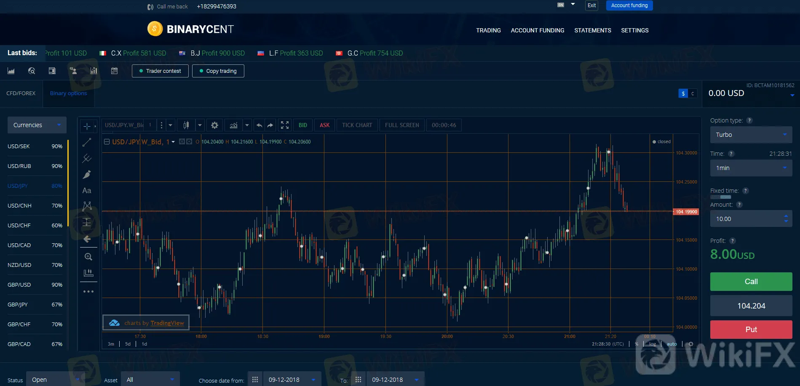The height and width of the screenshot is (386, 800).
Task: Switch to CFD/FOREX tab
Action: pyautogui.click(x=21, y=93)
